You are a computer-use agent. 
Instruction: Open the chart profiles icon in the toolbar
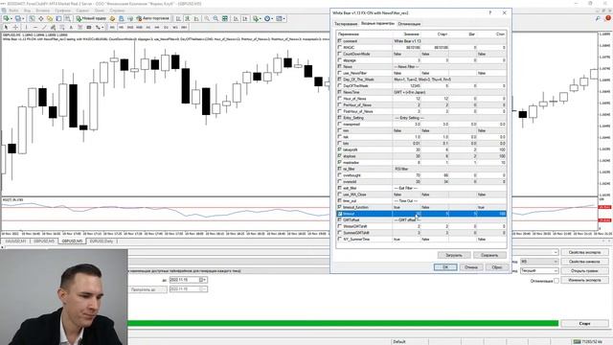tap(18, 18)
